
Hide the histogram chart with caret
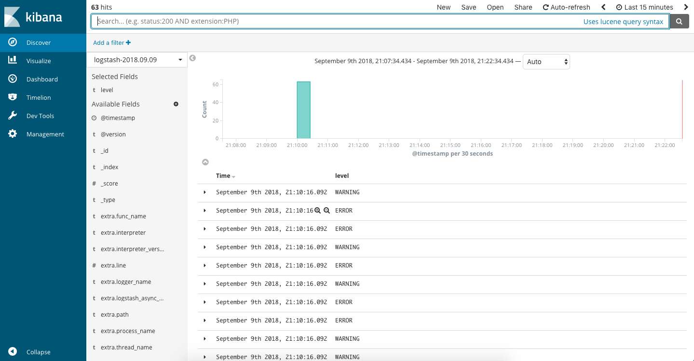pos(205,162)
